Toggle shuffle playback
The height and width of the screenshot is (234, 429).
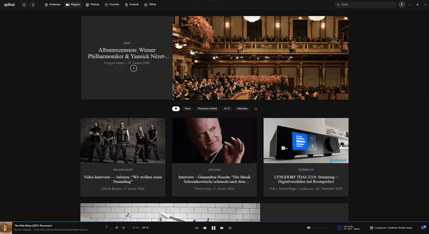[x=197, y=228]
